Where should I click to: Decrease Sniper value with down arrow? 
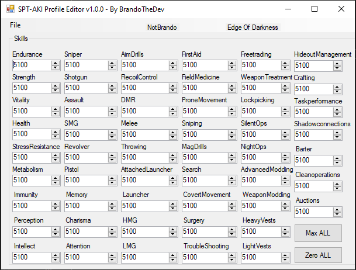coord(112,68)
